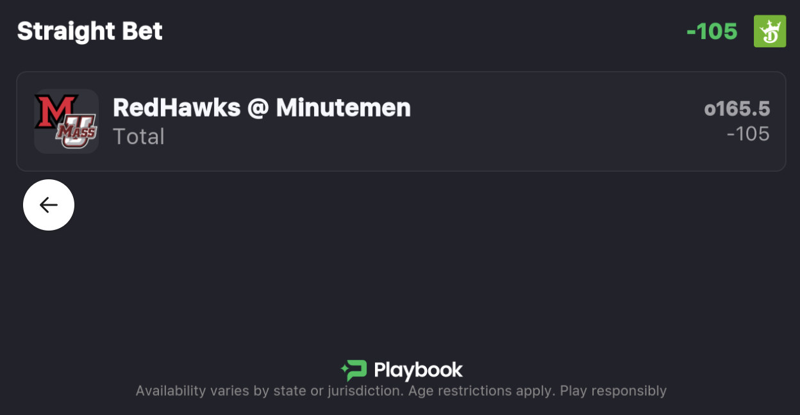Screen dimensions: 800x415
Task: Select the Mass helmet image thumbnail
Action: click(66, 122)
